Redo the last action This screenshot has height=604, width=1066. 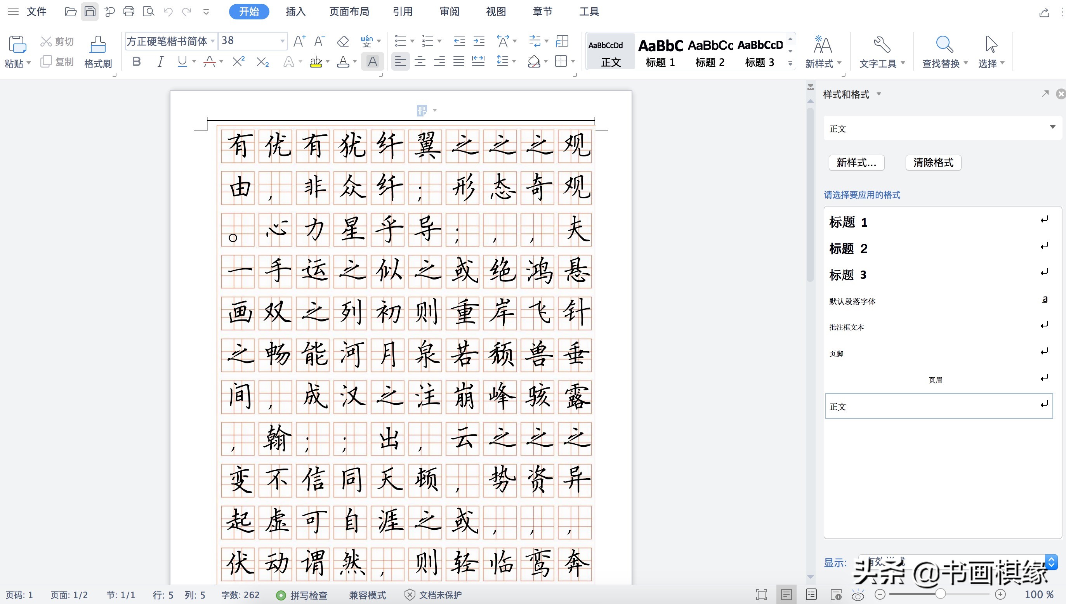(x=187, y=12)
